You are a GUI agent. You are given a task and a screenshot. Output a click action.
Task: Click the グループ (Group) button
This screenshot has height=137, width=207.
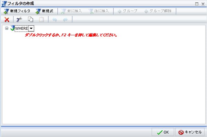click(x=127, y=11)
